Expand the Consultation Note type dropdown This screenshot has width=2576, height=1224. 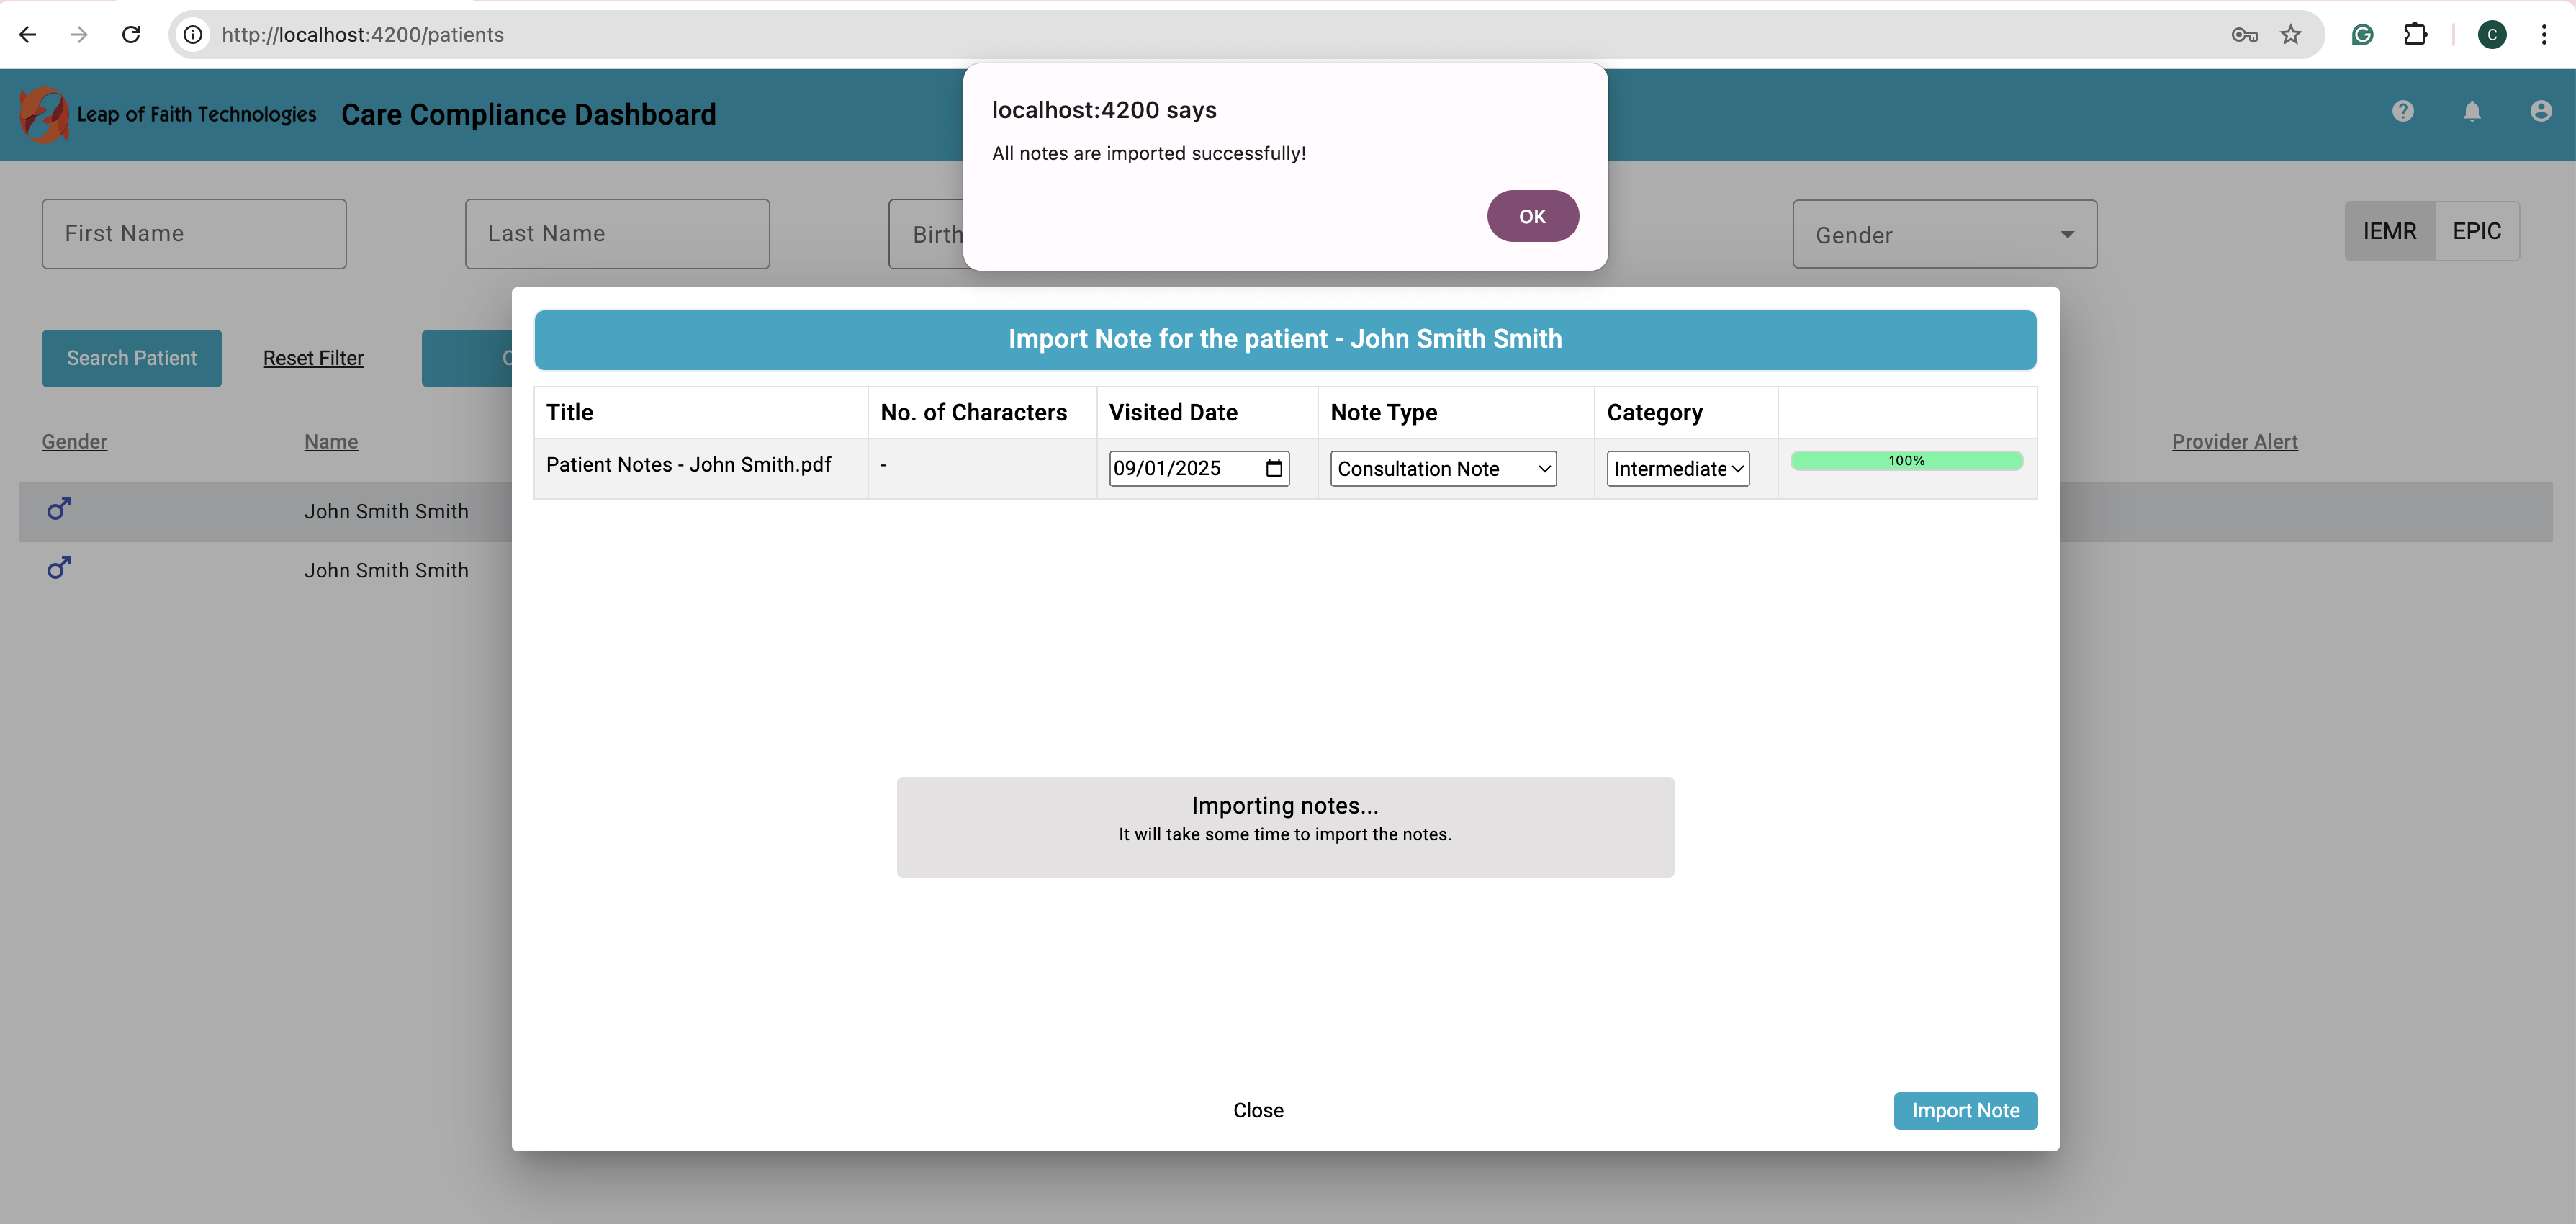click(x=1442, y=469)
